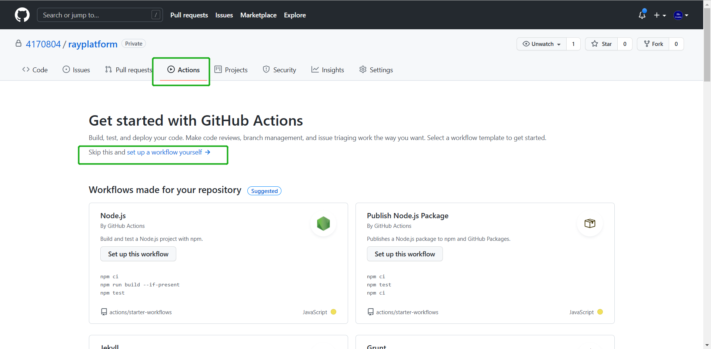Click the green Node.js hexagon logo
This screenshot has height=349, width=711.
tap(323, 223)
